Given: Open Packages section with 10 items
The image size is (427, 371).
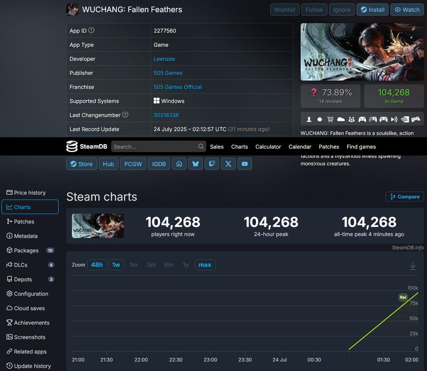Looking at the screenshot, I should (30, 250).
